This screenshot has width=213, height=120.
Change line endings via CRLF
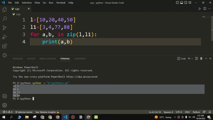[x=187, y=112]
